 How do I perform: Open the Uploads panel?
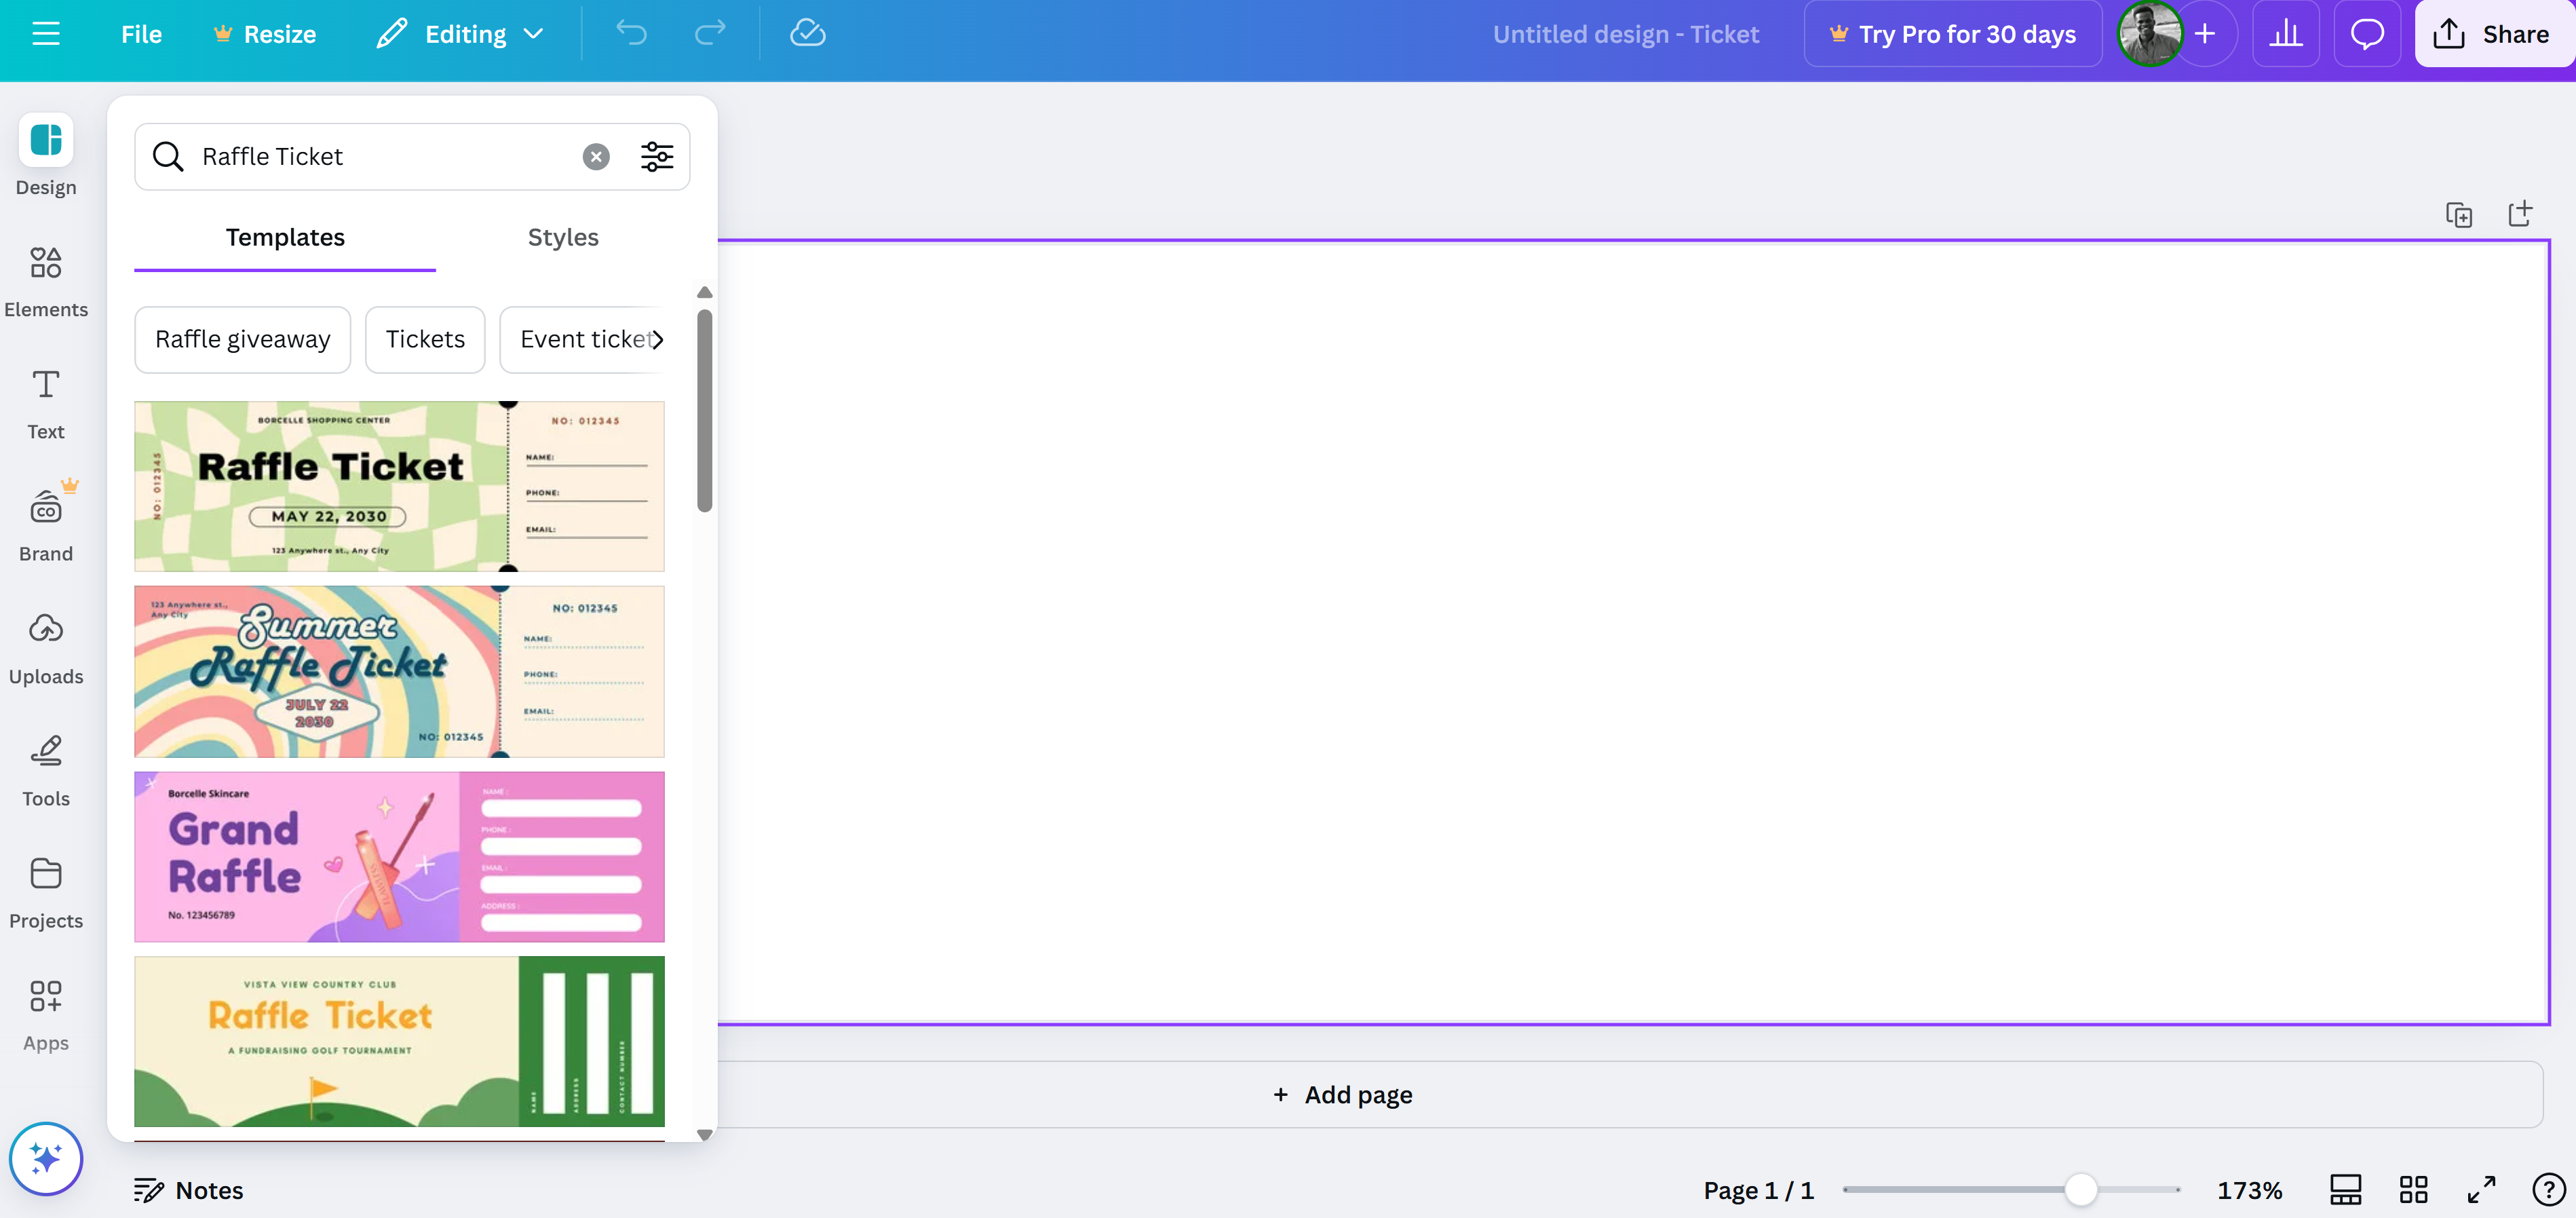(46, 648)
